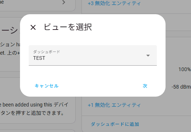Close the ビューを選択 dialog with X
The height and width of the screenshot is (132, 191).
coord(33,27)
